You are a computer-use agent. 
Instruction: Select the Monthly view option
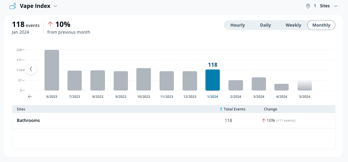point(321,25)
